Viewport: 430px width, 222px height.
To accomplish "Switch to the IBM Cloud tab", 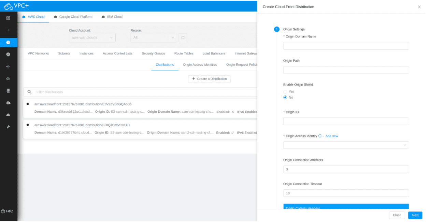I will pyautogui.click(x=112, y=17).
